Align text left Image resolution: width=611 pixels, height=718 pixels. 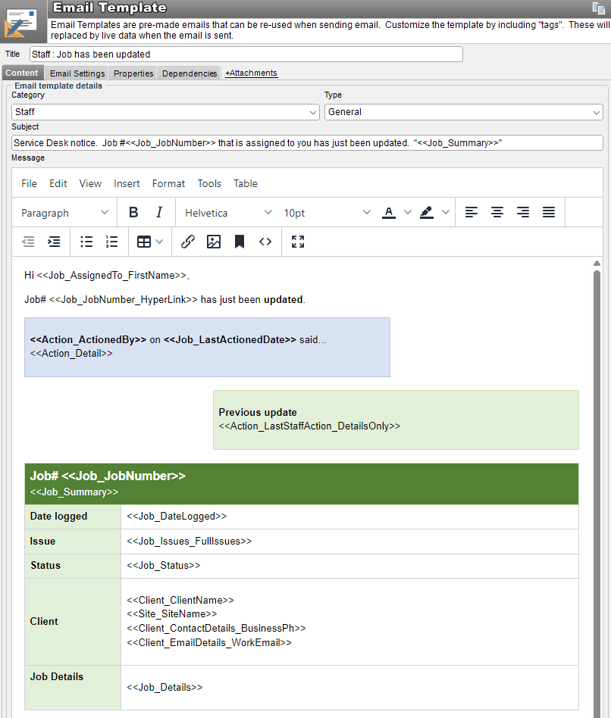pyautogui.click(x=472, y=213)
